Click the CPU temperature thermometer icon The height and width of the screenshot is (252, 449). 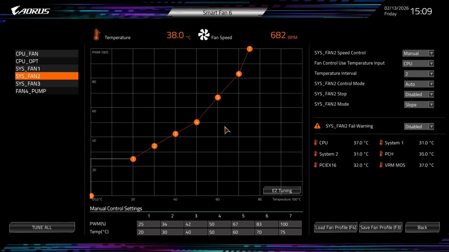[x=315, y=142]
